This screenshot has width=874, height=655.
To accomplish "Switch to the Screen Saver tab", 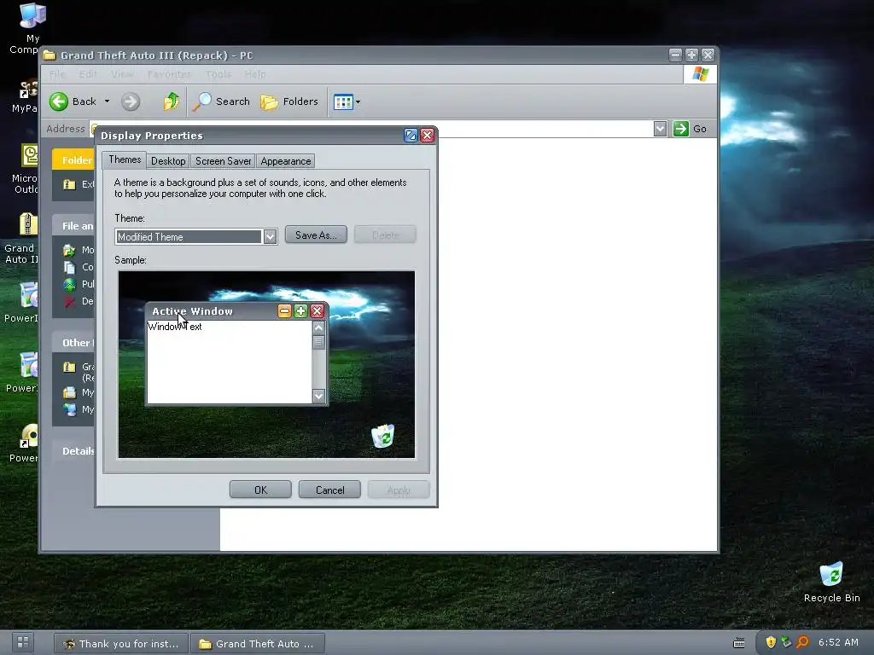I will [223, 161].
